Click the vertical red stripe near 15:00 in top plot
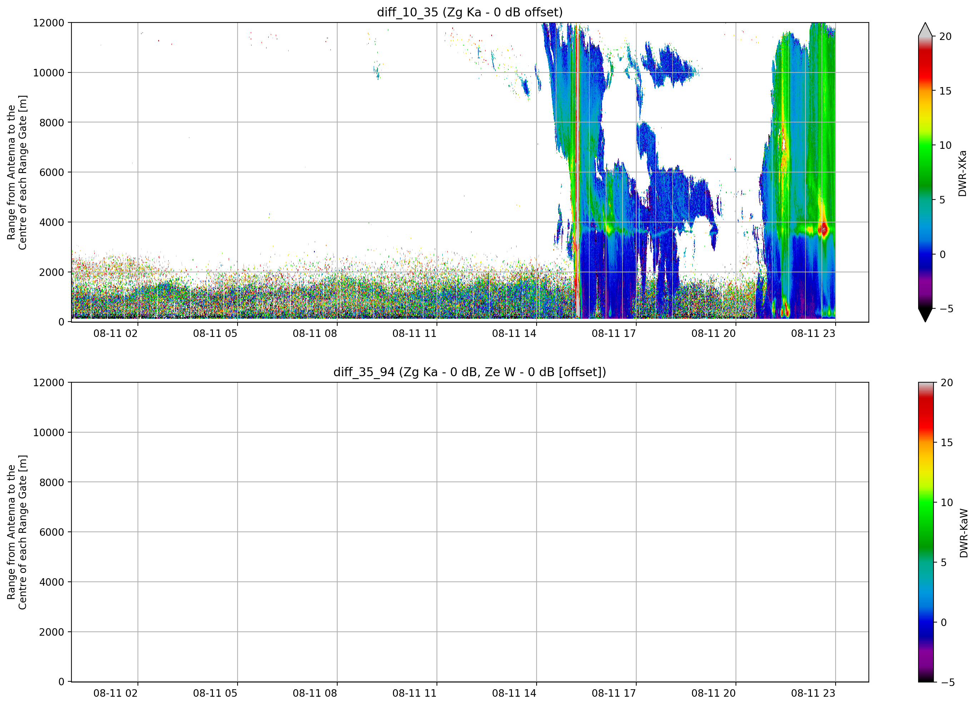 [577, 172]
